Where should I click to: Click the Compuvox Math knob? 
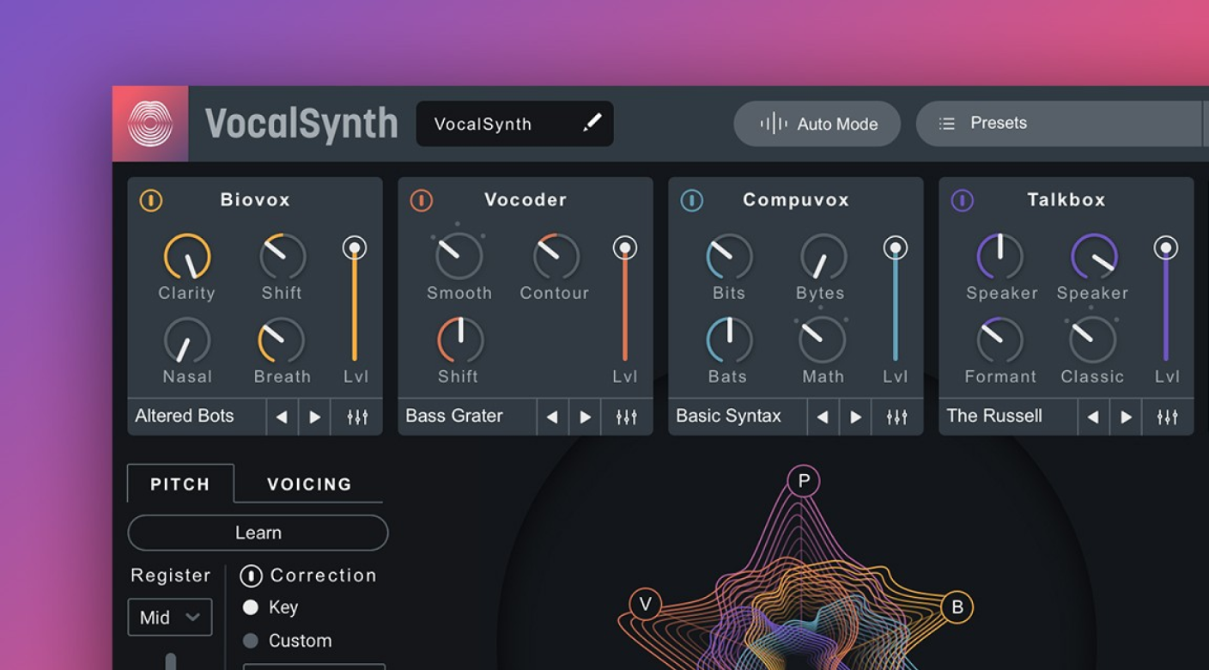pos(822,340)
